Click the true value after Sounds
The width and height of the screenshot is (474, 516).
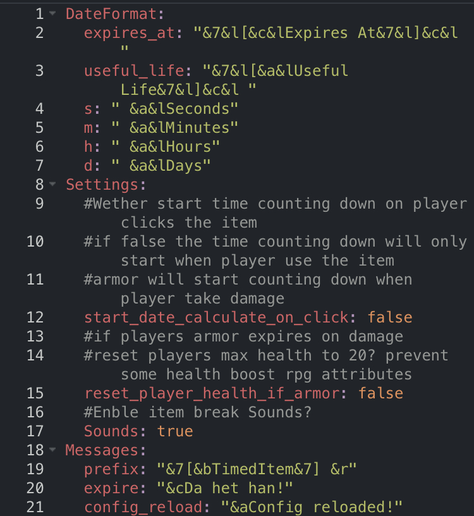click(x=175, y=431)
